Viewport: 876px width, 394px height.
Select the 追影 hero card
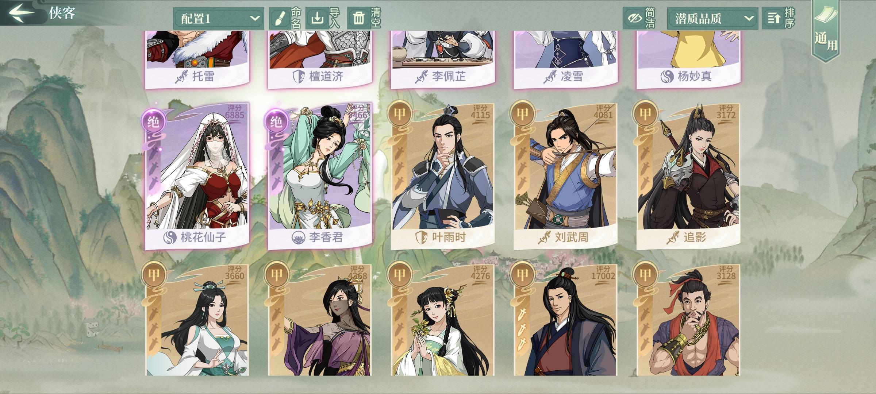coord(688,176)
